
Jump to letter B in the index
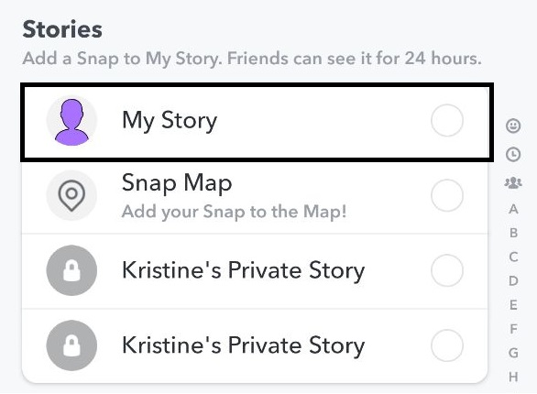point(513,233)
